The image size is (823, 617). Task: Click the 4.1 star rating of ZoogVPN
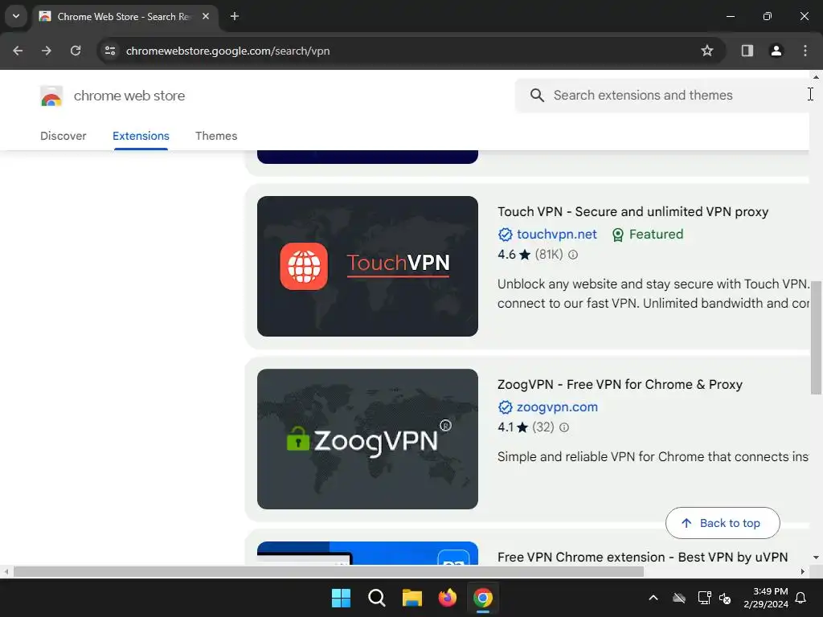[x=513, y=427]
